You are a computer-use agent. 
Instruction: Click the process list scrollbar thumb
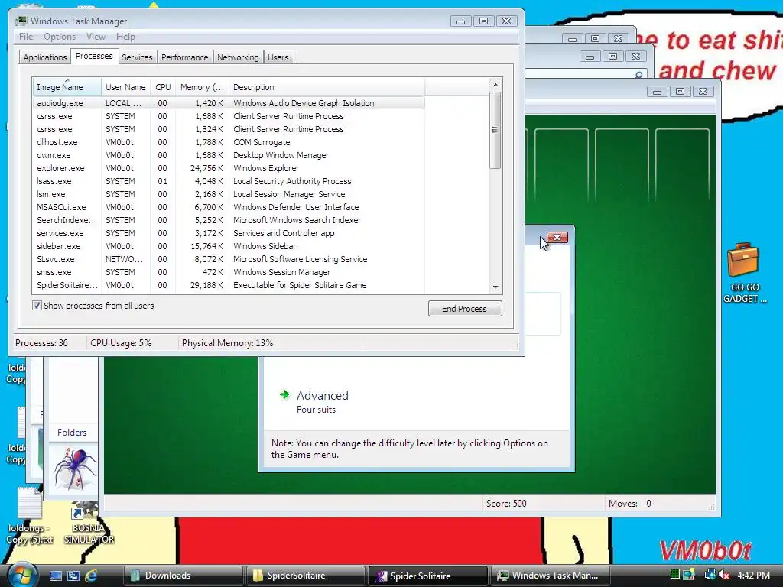click(495, 131)
